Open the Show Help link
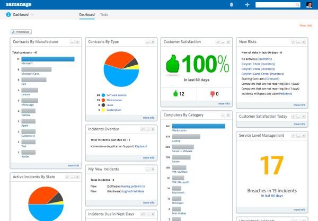This screenshot has width=318, height=221. pyautogui.click(x=306, y=25)
